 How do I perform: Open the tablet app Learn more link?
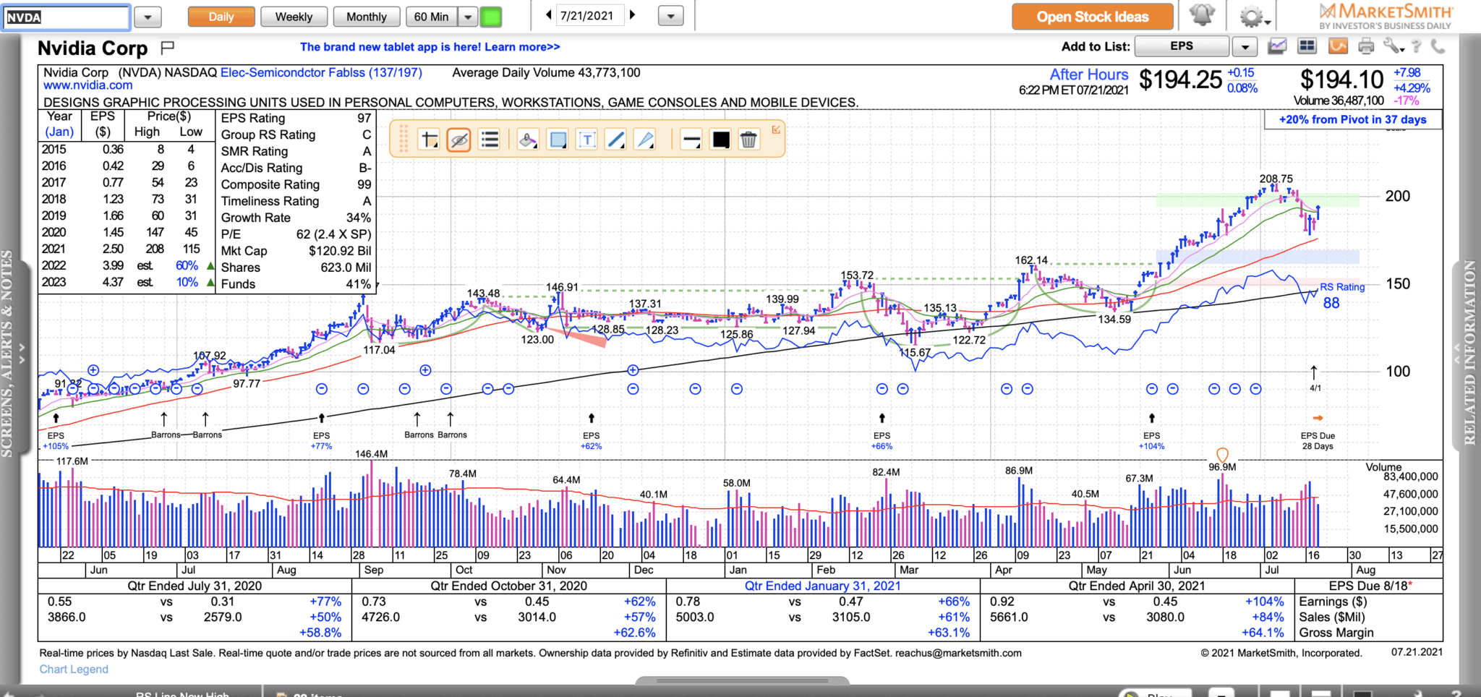click(x=430, y=47)
